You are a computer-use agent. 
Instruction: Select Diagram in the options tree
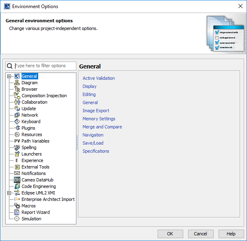point(30,83)
